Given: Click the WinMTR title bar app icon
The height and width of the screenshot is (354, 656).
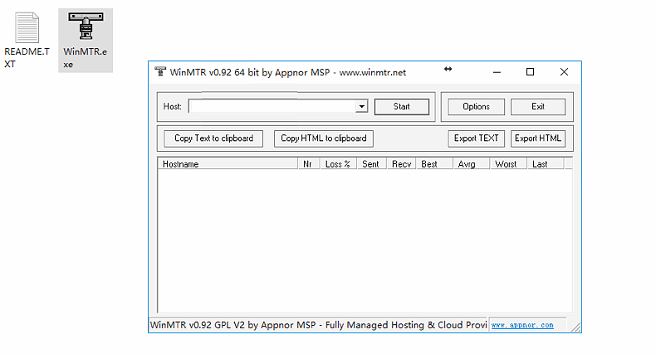Looking at the screenshot, I should point(160,72).
